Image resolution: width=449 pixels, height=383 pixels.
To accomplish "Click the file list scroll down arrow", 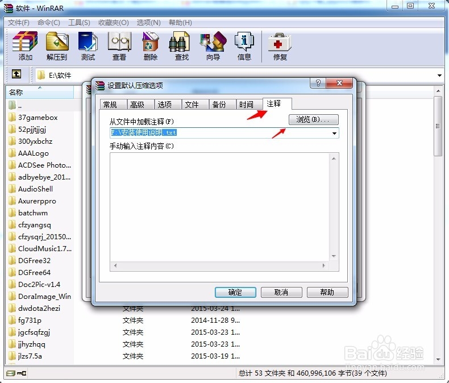I will click(438, 359).
